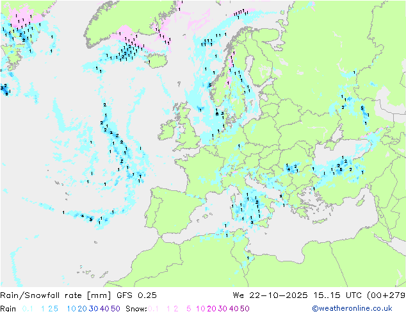
Task: Select the snow legend value 0.1
Action: pos(153,309)
